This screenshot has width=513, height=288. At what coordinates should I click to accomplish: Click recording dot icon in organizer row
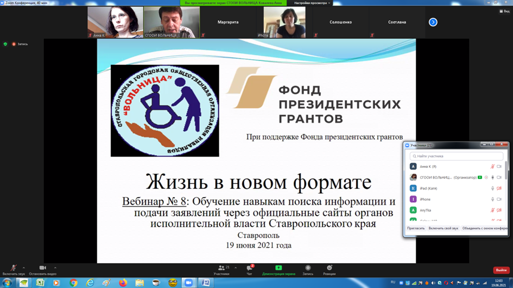486,178
